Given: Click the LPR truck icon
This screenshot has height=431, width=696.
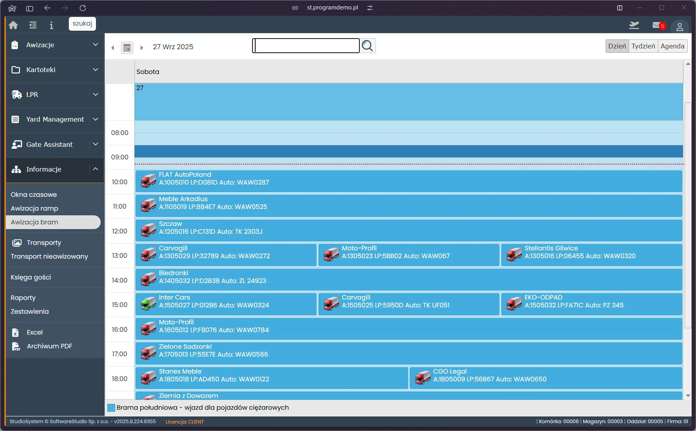Looking at the screenshot, I should coord(17,94).
